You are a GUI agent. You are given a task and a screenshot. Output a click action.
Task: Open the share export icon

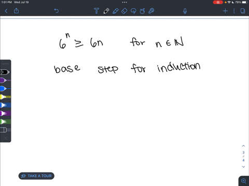[x=16, y=11]
